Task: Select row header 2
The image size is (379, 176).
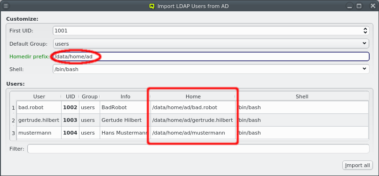Action: 13,120
